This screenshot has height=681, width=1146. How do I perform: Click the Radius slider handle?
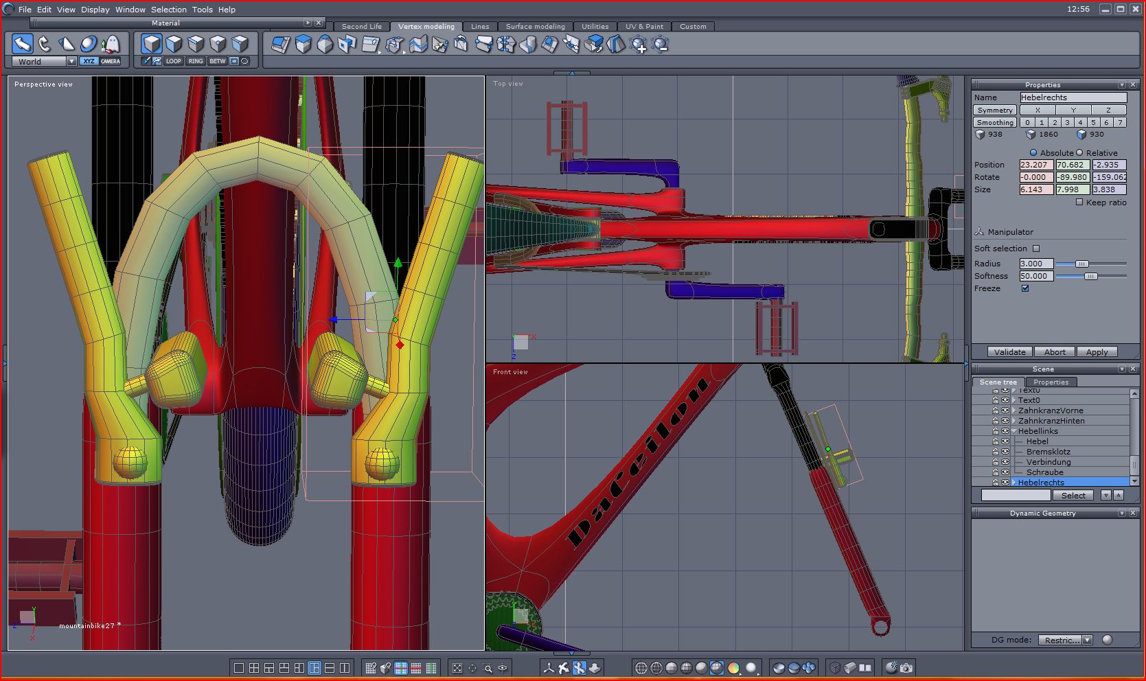point(1081,264)
